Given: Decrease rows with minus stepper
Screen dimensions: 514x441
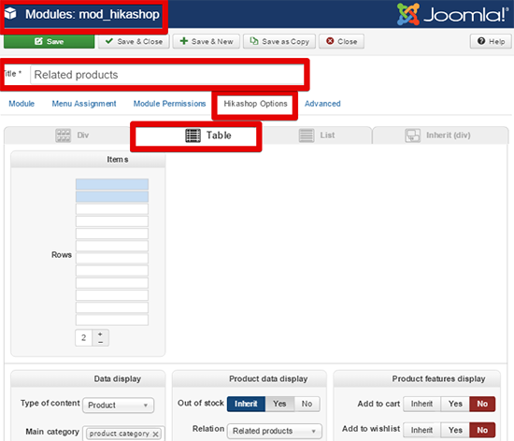Looking at the screenshot, I should click(x=100, y=342).
